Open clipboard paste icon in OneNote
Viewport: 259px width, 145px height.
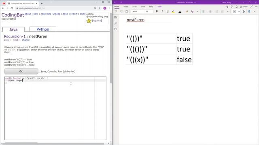click(127, 12)
